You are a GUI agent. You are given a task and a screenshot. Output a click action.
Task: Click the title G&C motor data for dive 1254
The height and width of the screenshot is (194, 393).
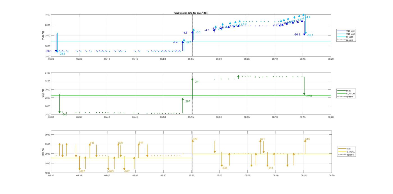(x=191, y=13)
